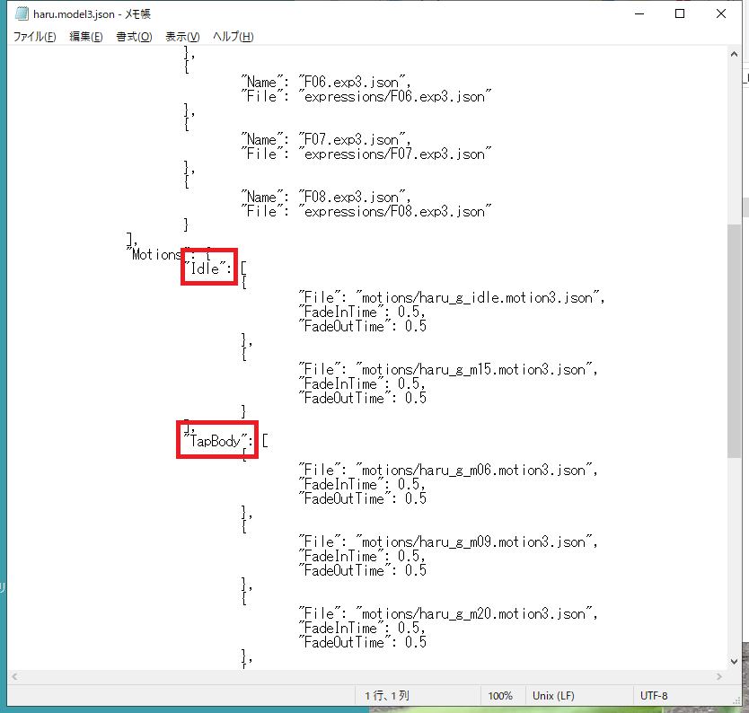
Task: Click "motions/haru_g_m20.motion3.json" path
Action: [474, 613]
